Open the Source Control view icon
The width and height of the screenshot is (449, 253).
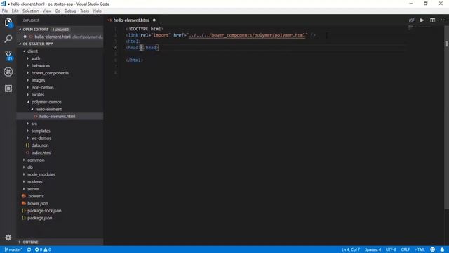8,56
